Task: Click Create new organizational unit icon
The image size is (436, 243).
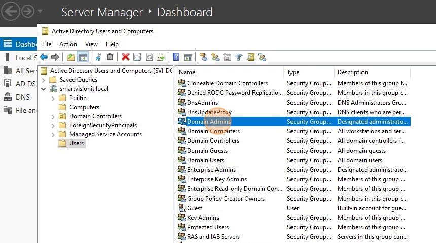Action: click(x=227, y=57)
